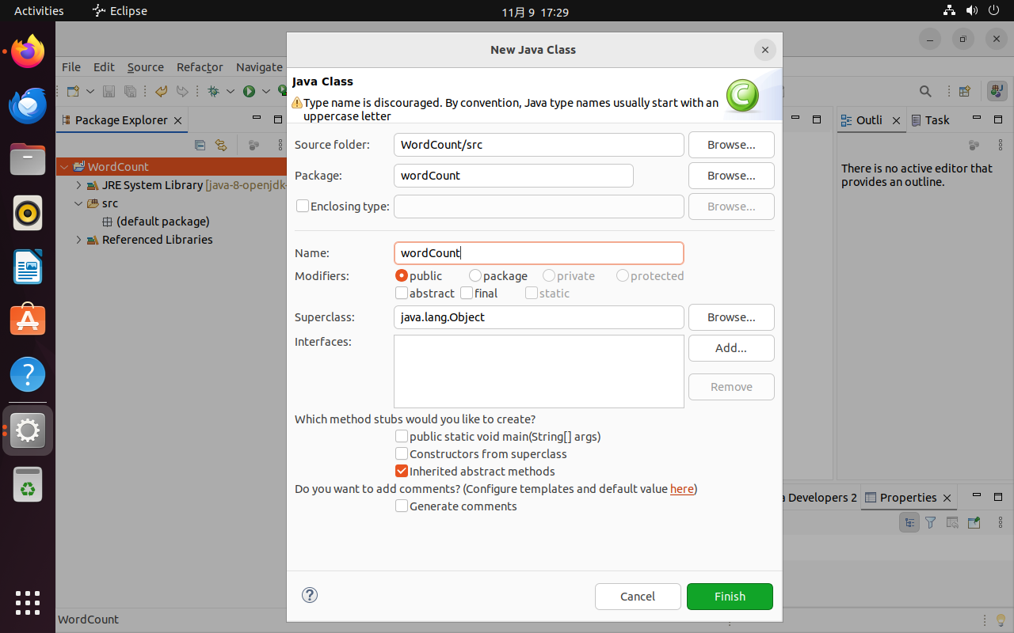
Task: Collapse All in Package Explorer toolbar
Action: point(200,146)
